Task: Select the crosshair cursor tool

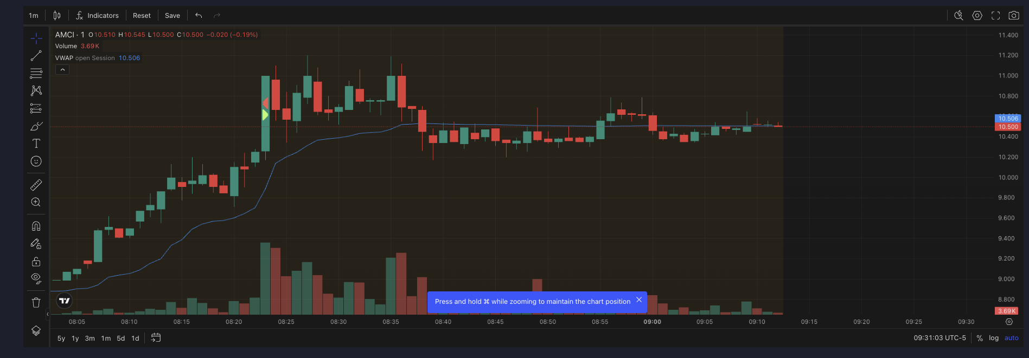Action: point(36,38)
